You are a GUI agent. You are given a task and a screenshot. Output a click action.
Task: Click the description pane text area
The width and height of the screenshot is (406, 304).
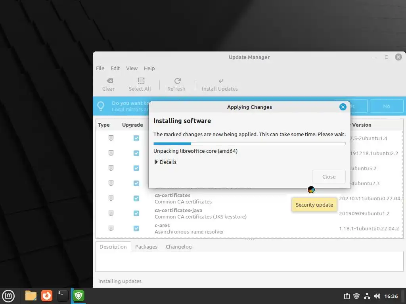coord(249,261)
